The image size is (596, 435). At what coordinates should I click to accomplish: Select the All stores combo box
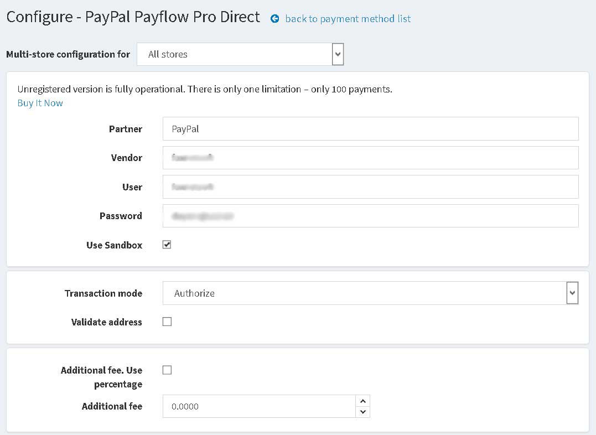click(x=240, y=54)
